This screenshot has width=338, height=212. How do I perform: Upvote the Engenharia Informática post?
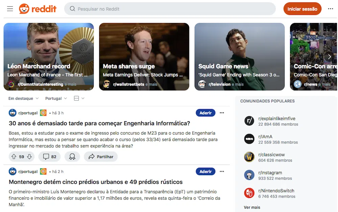pos(14,157)
